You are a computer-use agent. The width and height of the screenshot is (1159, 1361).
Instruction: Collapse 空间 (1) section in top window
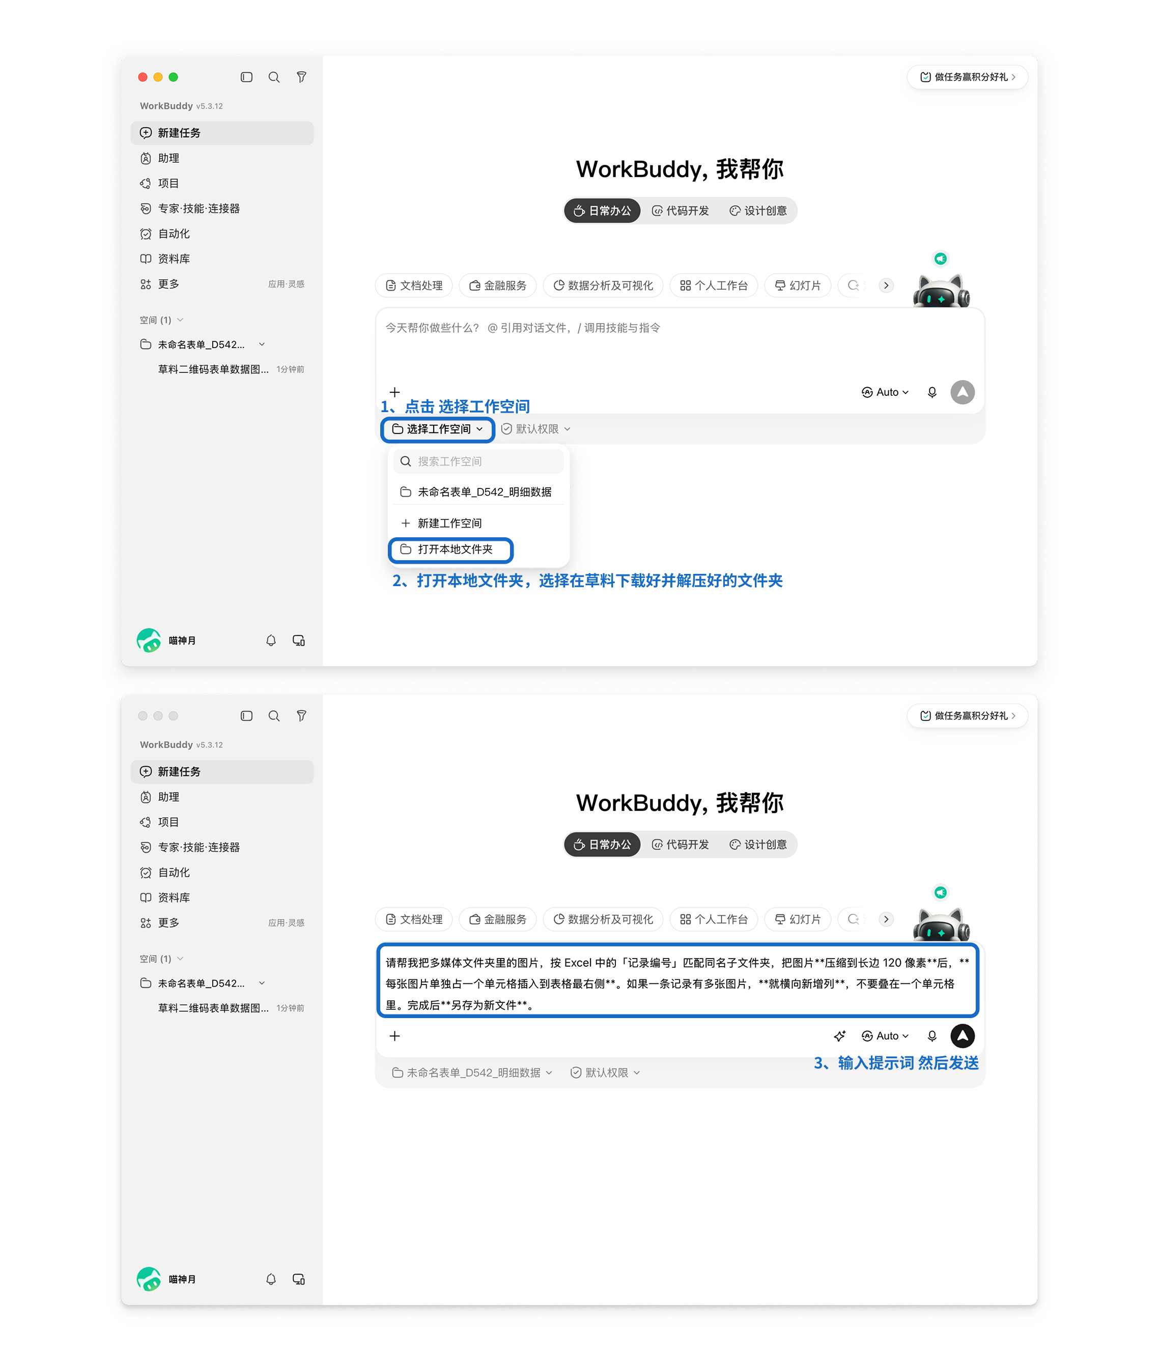pyautogui.click(x=161, y=320)
